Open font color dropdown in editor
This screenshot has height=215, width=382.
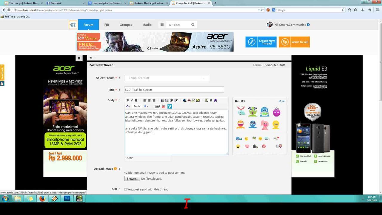[x=128, y=106]
